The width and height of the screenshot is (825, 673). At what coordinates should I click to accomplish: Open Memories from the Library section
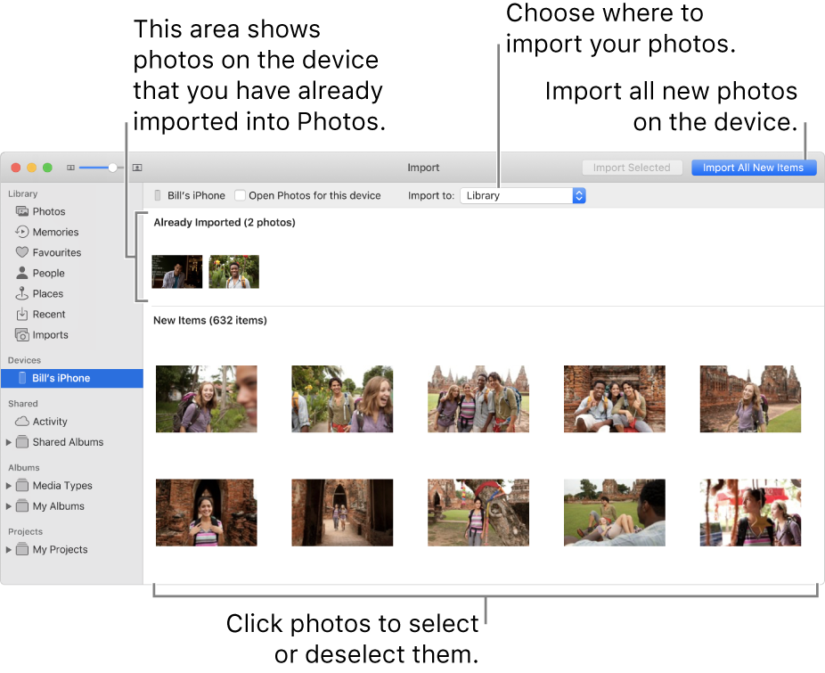(x=20, y=232)
